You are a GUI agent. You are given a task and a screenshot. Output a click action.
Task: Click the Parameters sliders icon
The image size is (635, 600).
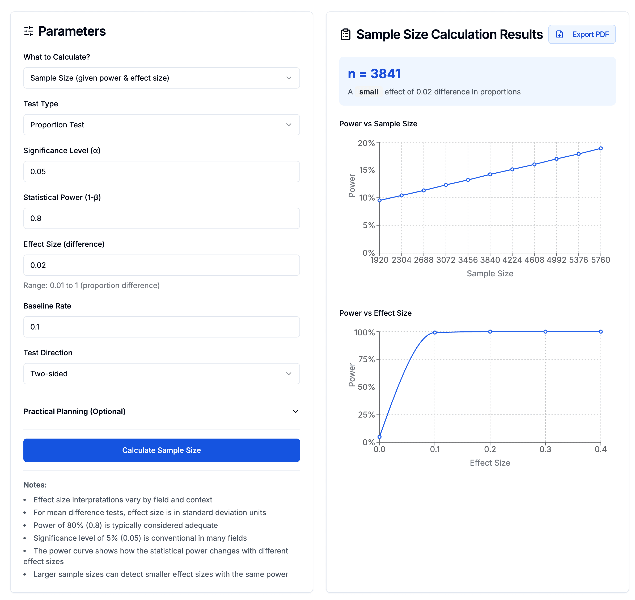(x=29, y=31)
